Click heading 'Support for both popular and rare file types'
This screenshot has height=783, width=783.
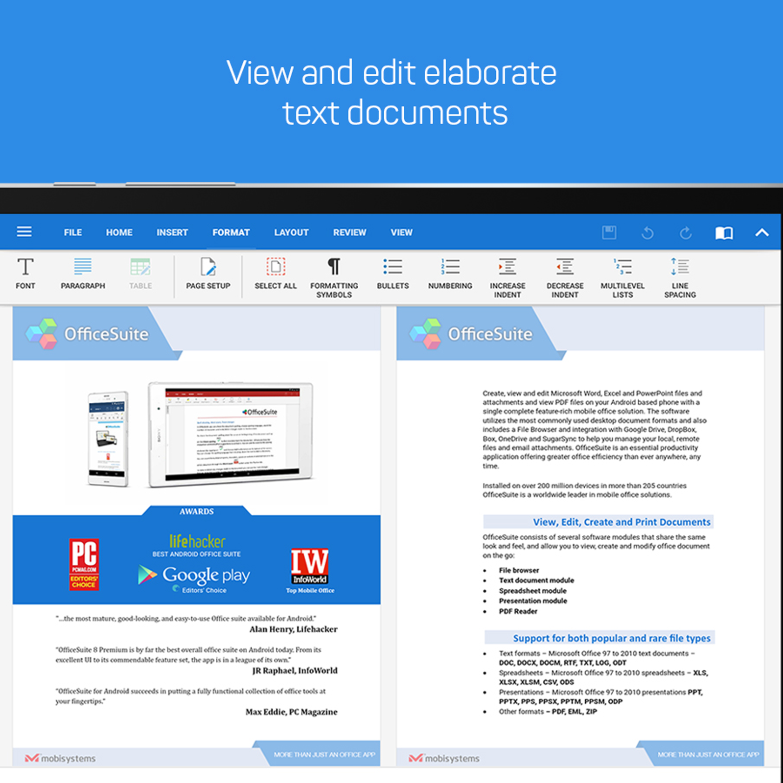(612, 638)
